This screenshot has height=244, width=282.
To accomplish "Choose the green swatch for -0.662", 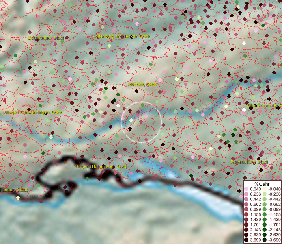I will [265, 205].
